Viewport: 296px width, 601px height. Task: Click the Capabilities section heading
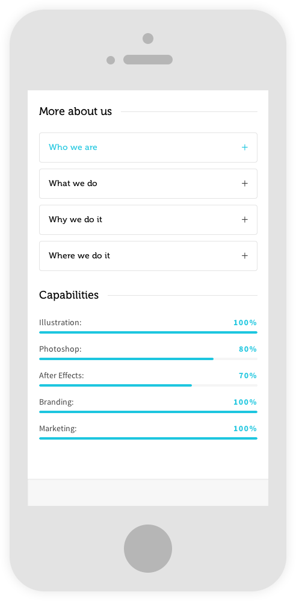tap(69, 295)
